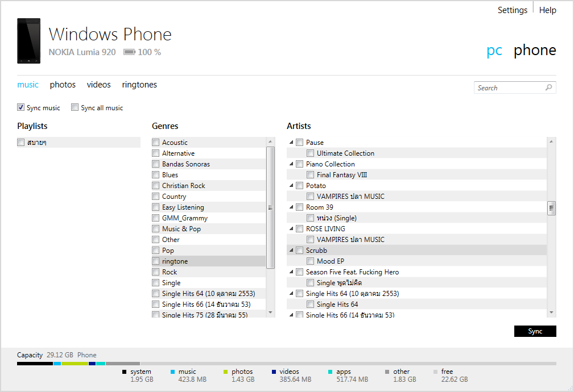This screenshot has height=392, width=574.
Task: Select the Pop genre label
Action: tap(168, 251)
